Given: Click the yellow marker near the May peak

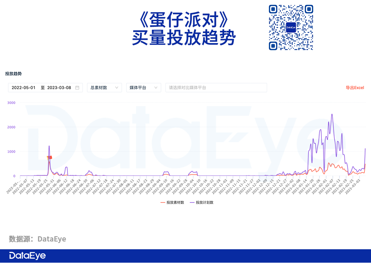Looking at the screenshot, I should 48,158.
